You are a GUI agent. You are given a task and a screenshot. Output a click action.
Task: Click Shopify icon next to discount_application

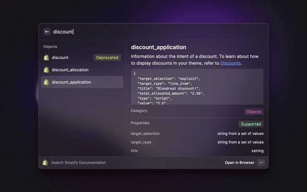click(x=47, y=82)
